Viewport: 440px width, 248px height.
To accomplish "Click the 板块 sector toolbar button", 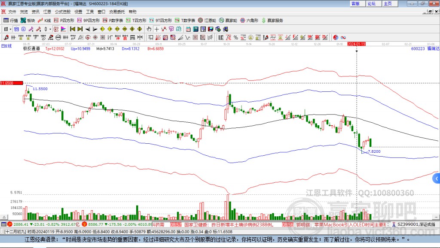I will (28, 20).
